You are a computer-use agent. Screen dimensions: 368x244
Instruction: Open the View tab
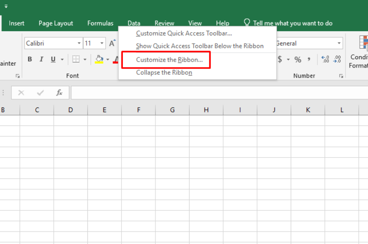195,23
